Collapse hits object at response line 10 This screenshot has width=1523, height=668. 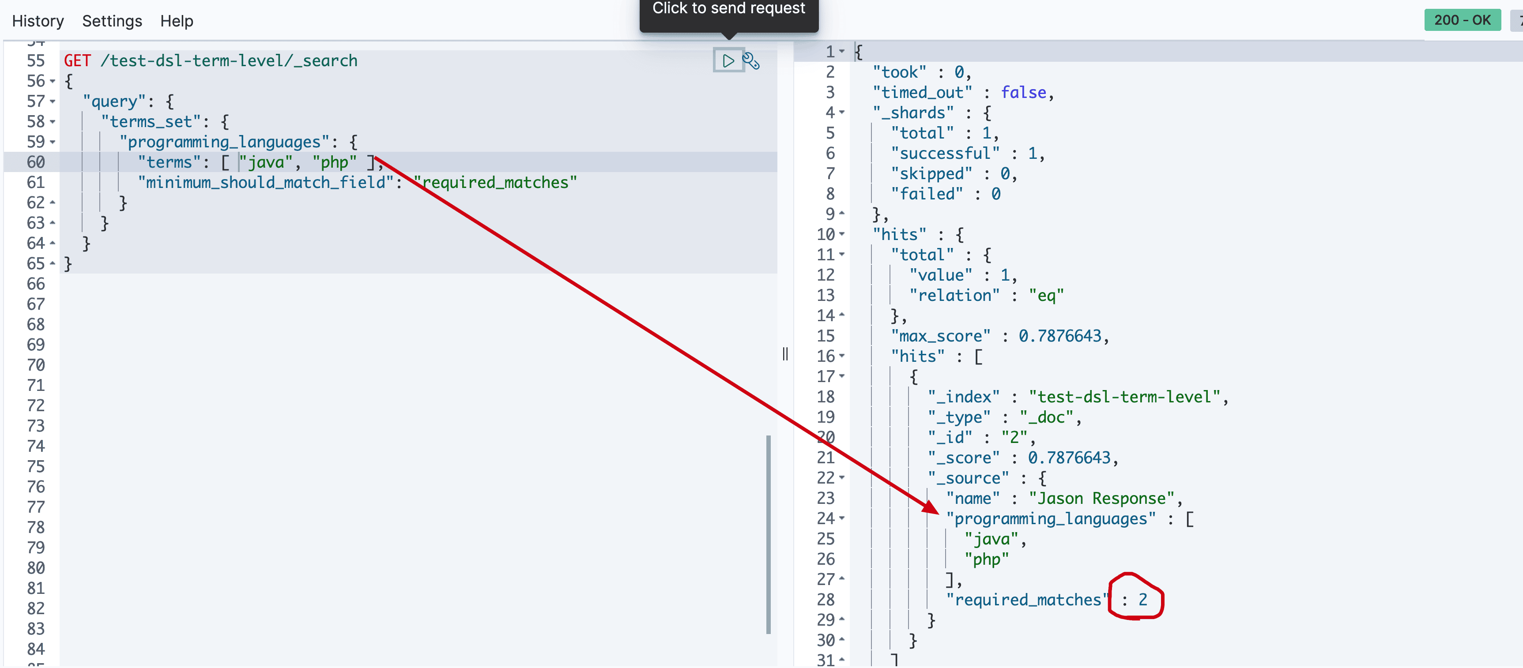[x=842, y=234]
